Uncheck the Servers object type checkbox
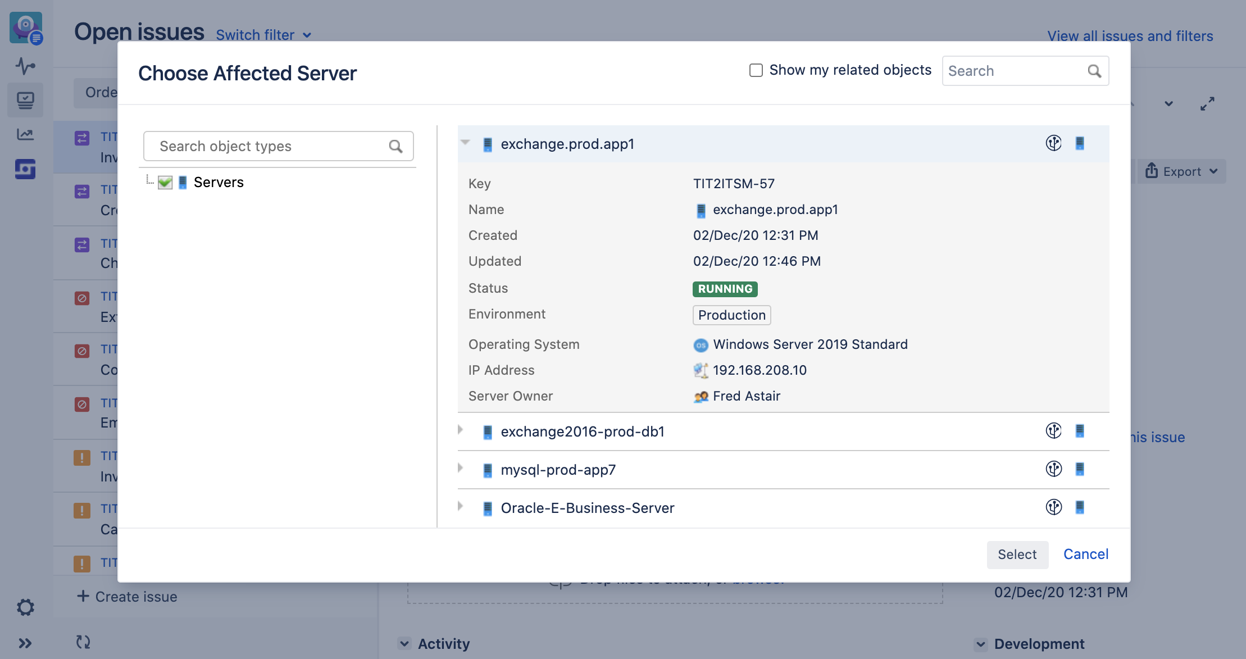 [165, 183]
